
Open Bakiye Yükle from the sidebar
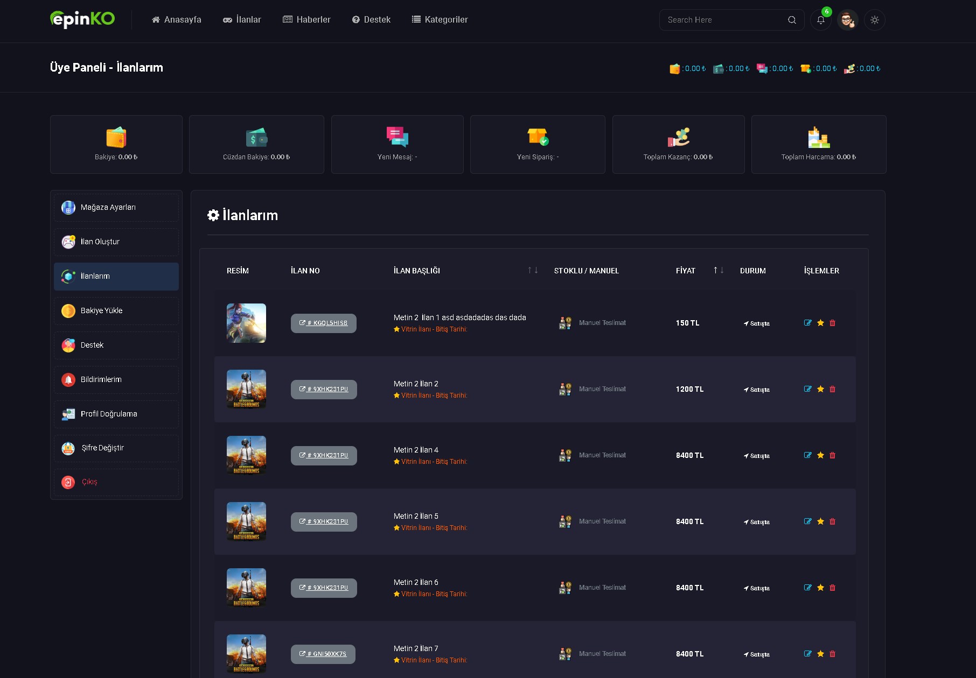[116, 310]
